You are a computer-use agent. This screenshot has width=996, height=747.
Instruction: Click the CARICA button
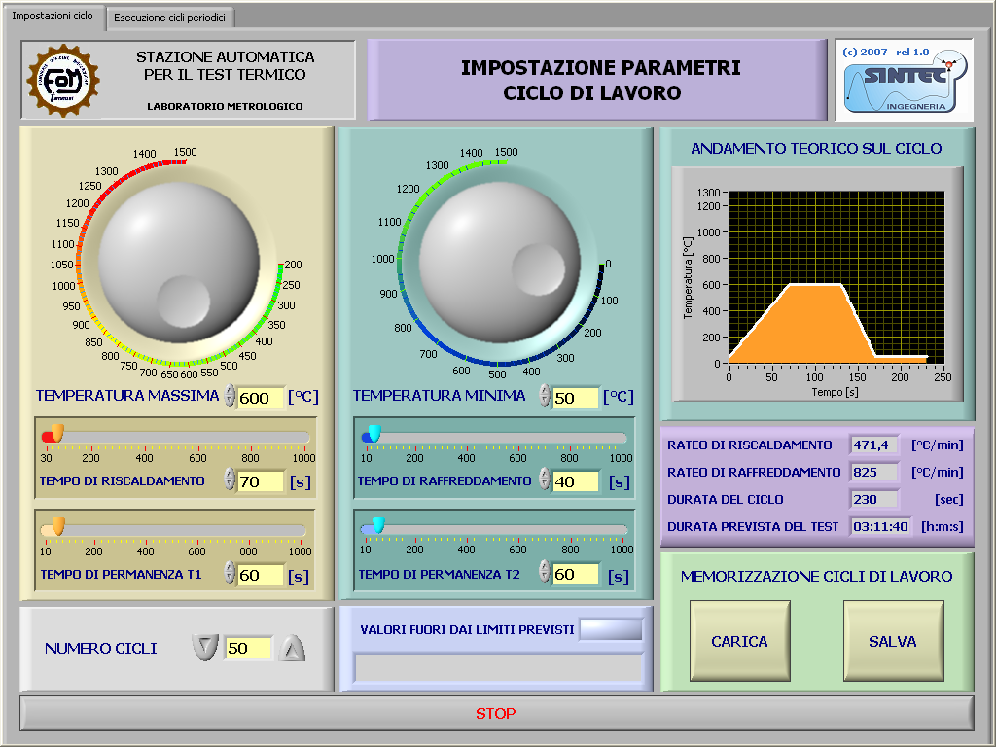(x=740, y=641)
